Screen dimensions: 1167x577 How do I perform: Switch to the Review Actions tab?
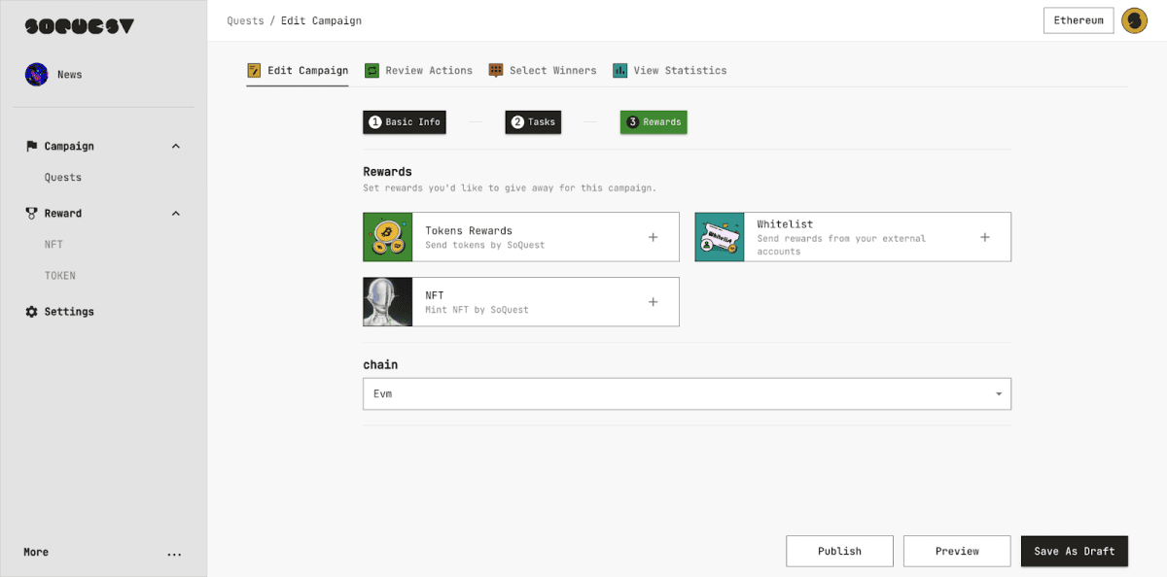[418, 71]
